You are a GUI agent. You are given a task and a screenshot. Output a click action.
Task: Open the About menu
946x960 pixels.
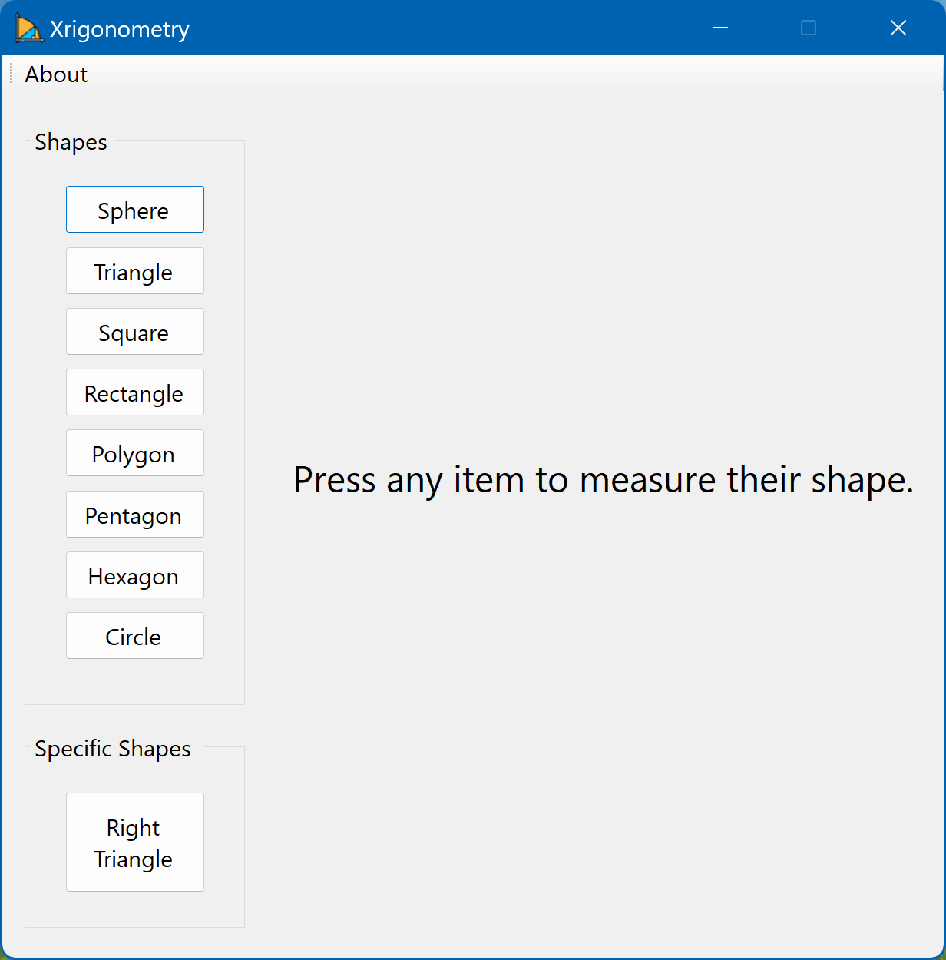(x=56, y=74)
